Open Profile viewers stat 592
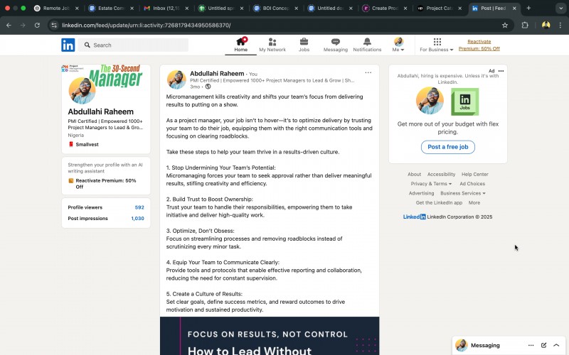 (x=106, y=207)
